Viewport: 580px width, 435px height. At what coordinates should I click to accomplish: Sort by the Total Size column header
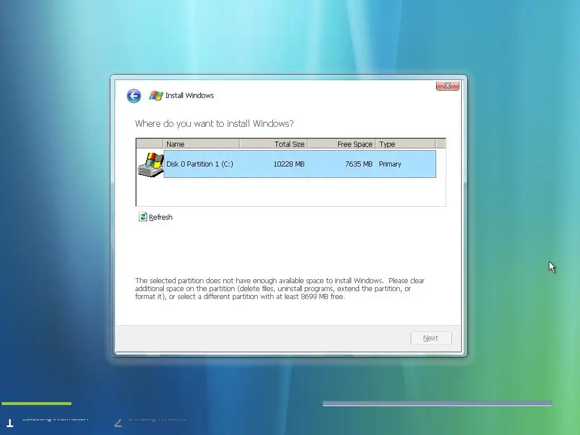pyautogui.click(x=274, y=144)
